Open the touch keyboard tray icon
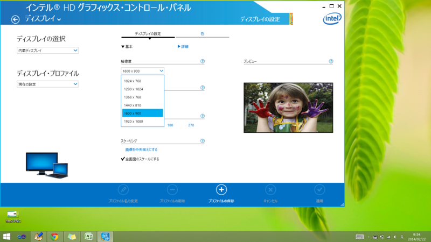The width and height of the screenshot is (431, 242). pos(359,237)
